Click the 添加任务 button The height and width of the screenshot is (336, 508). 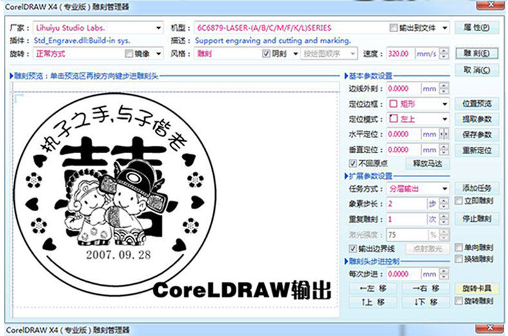(x=476, y=188)
